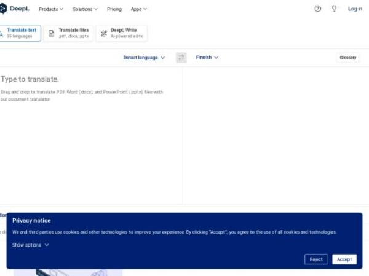The height and width of the screenshot is (276, 369).
Task: Select the Translate text tab
Action: point(20,33)
